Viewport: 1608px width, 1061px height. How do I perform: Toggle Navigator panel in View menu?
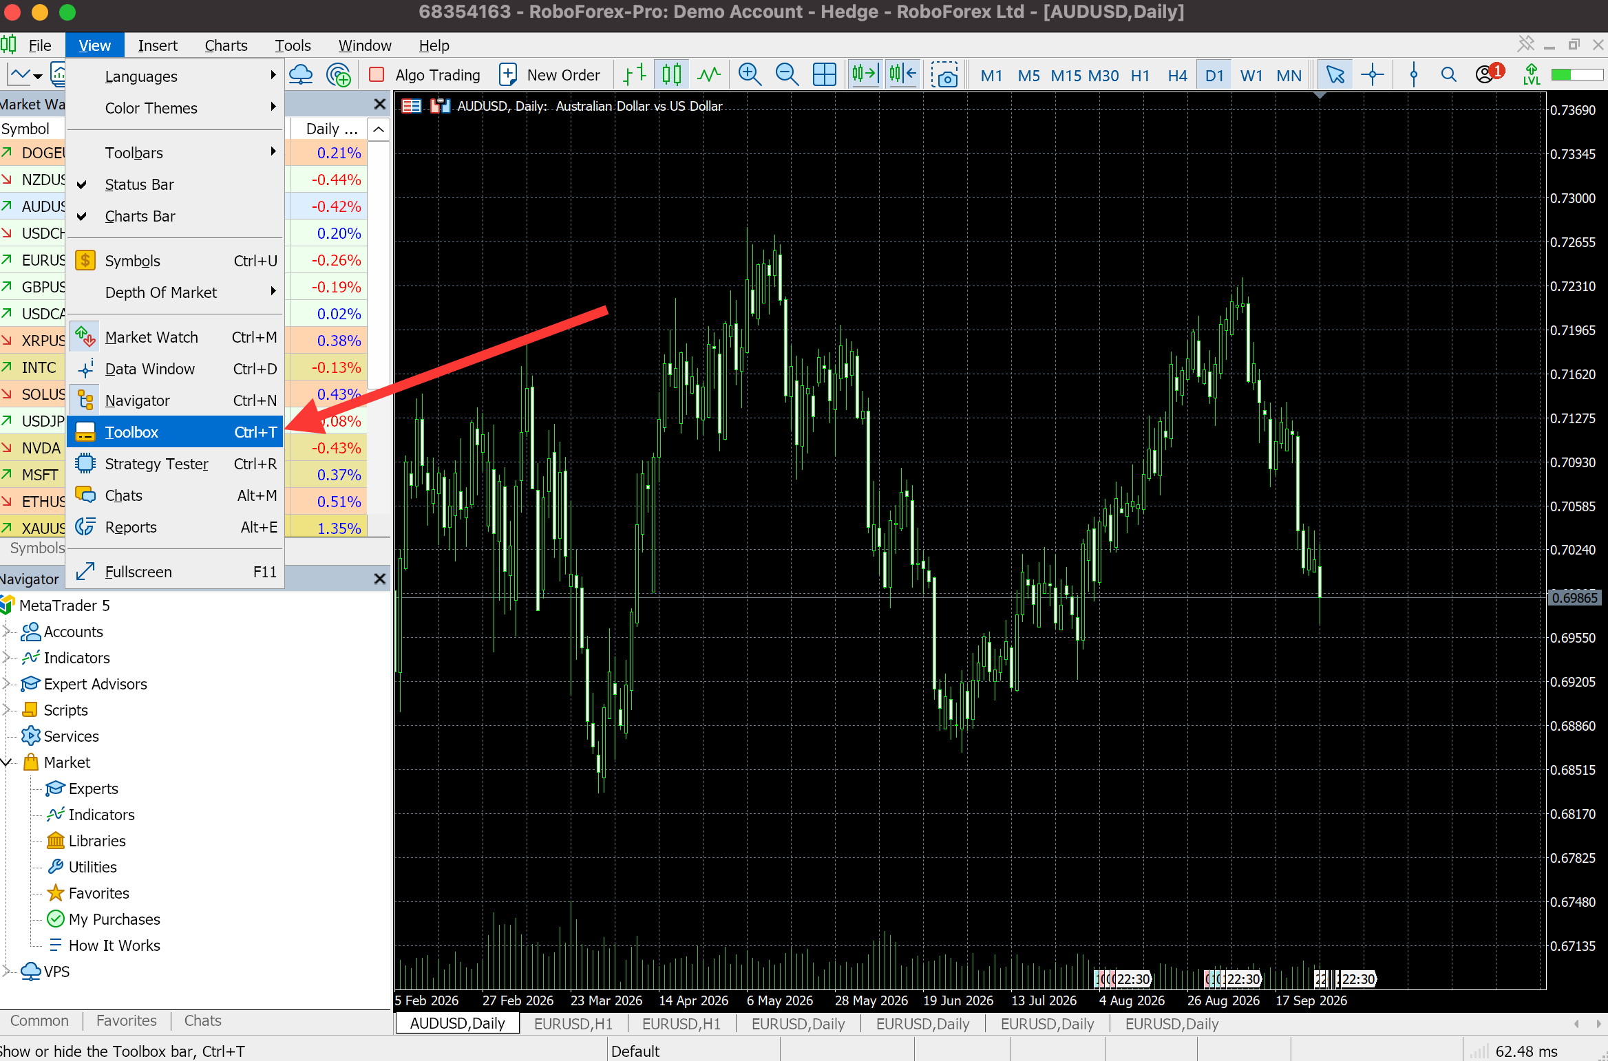coord(175,400)
